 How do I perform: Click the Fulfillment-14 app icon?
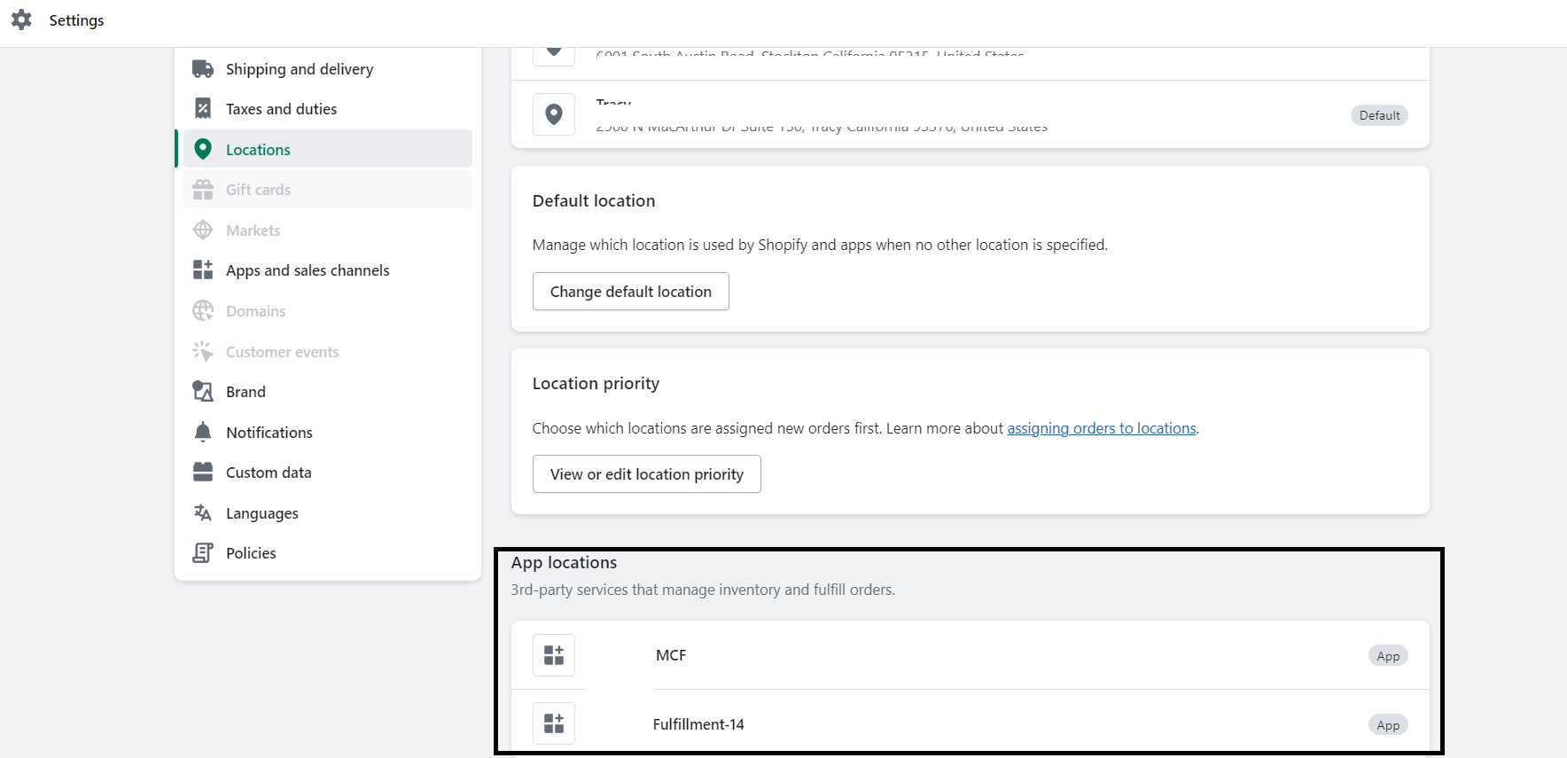[x=554, y=723]
